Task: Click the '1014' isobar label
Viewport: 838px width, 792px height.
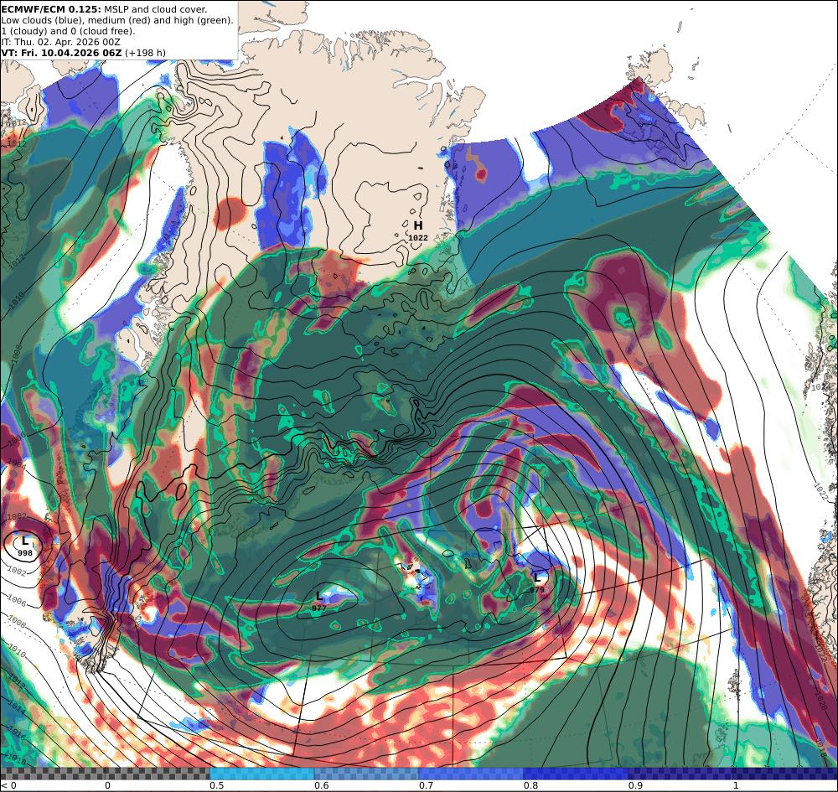Action: pos(16,709)
